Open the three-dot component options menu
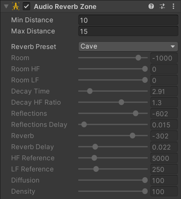Image resolution: width=181 pixels, height=199 pixels. tap(173, 6)
